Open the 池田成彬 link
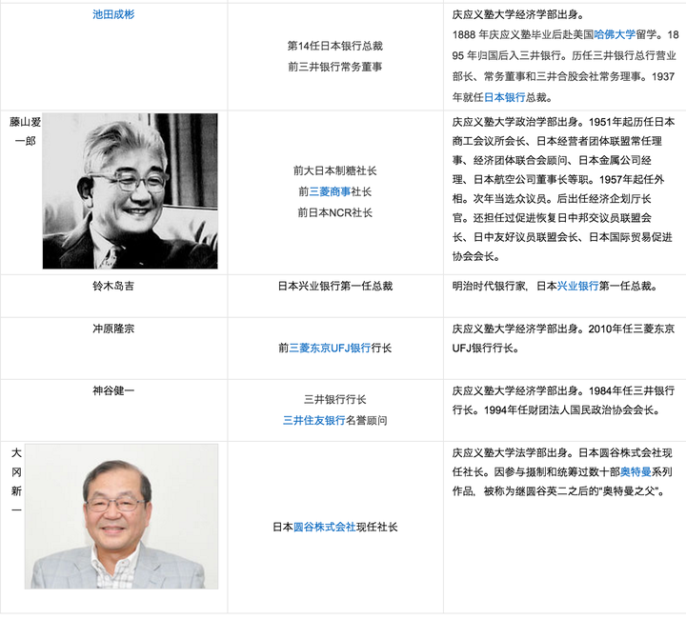This screenshot has width=686, height=619. [113, 14]
